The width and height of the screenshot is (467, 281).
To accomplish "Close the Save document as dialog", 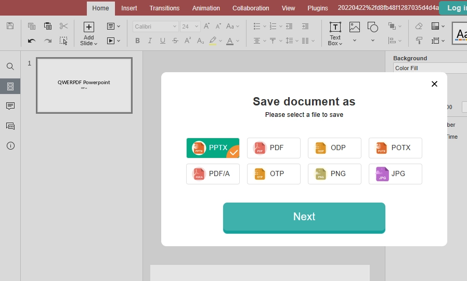I will pos(434,84).
